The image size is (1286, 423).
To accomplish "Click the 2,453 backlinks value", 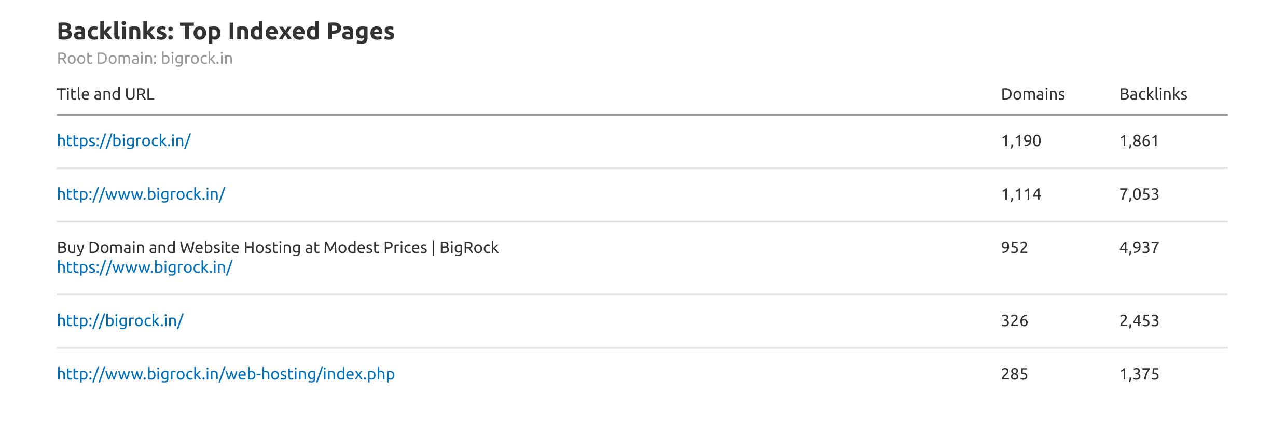I will point(1139,321).
